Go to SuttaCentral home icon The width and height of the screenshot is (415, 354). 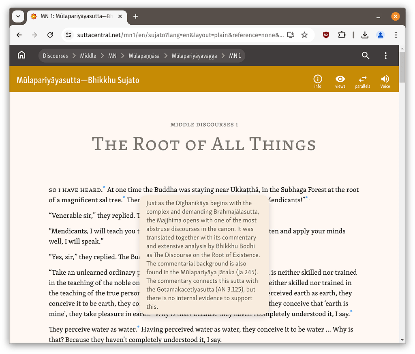click(21, 55)
